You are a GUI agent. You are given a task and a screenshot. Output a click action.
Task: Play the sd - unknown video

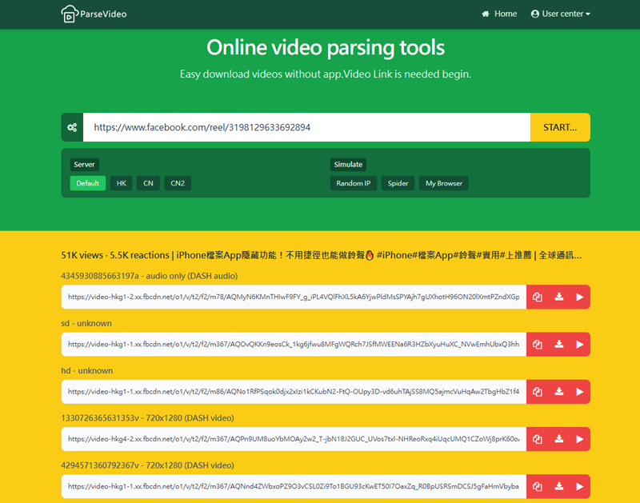coord(579,345)
